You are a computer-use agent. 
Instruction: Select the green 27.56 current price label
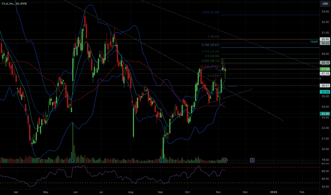pyautogui.click(x=325, y=69)
